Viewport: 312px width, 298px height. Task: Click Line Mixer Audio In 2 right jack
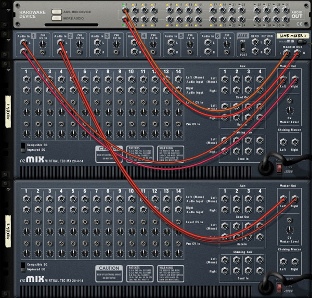60,52
